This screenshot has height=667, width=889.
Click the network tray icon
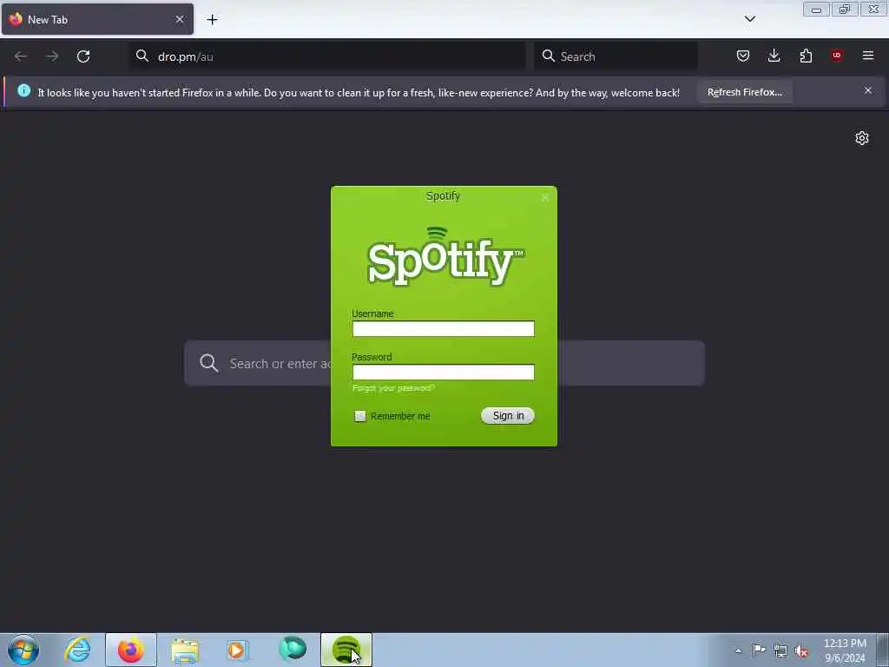pyautogui.click(x=780, y=651)
